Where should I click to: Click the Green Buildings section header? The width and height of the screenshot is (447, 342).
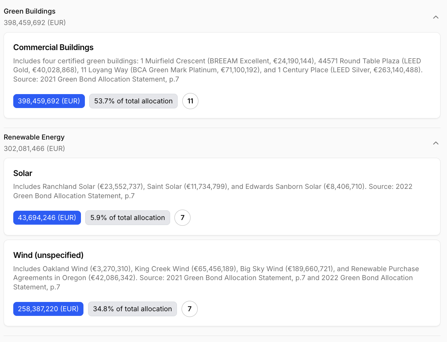tap(30, 11)
